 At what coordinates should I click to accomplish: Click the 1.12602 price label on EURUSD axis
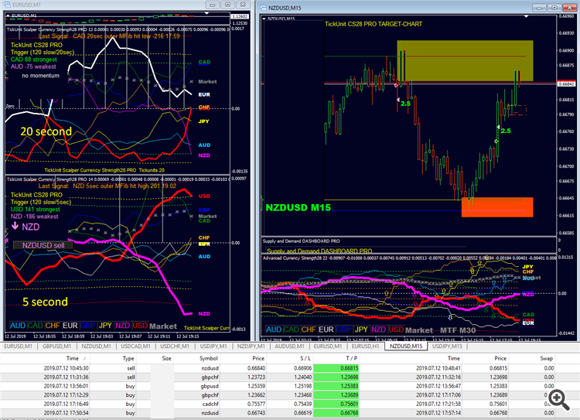pos(239,16)
